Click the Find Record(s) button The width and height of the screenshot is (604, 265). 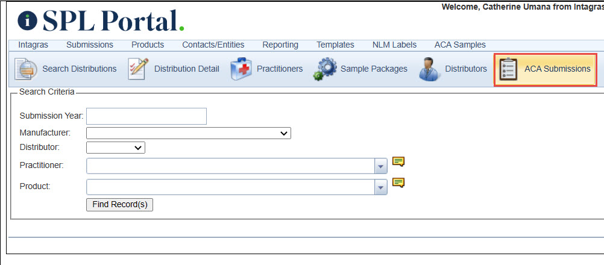(120, 205)
